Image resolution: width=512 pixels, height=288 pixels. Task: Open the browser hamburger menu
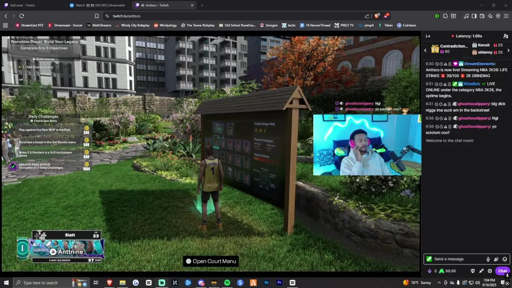coord(506,16)
